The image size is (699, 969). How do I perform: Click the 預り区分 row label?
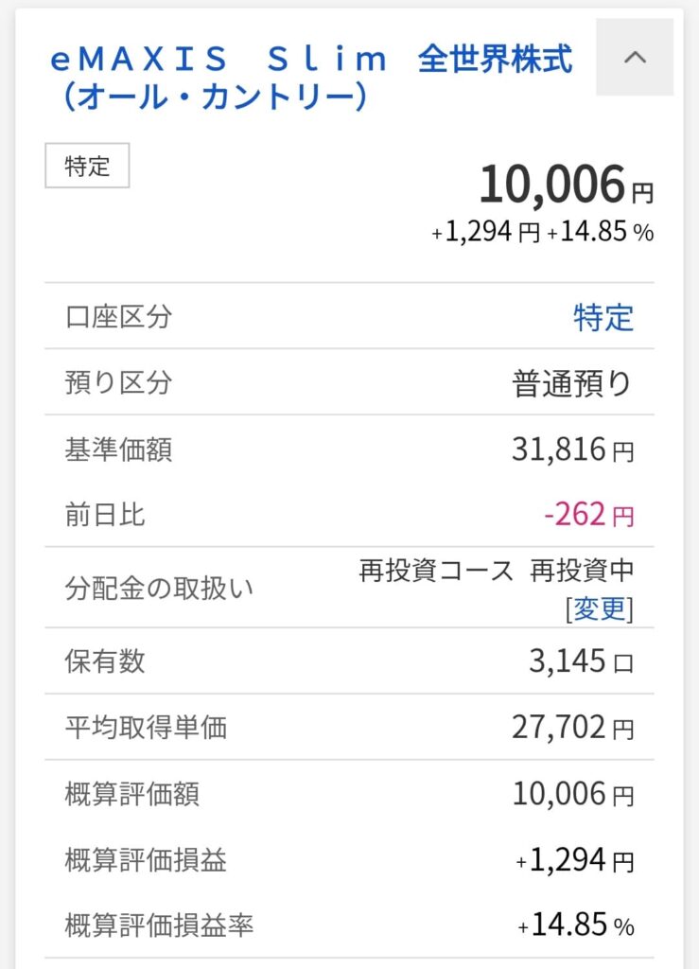click(119, 383)
